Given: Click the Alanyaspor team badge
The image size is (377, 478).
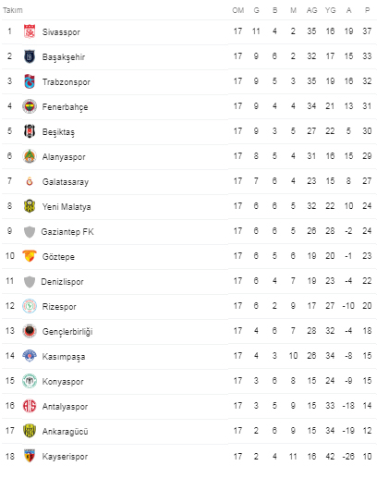Looking at the screenshot, I should click(x=30, y=156).
